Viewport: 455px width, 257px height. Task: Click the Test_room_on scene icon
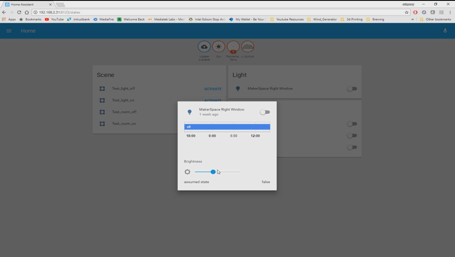tap(102, 124)
